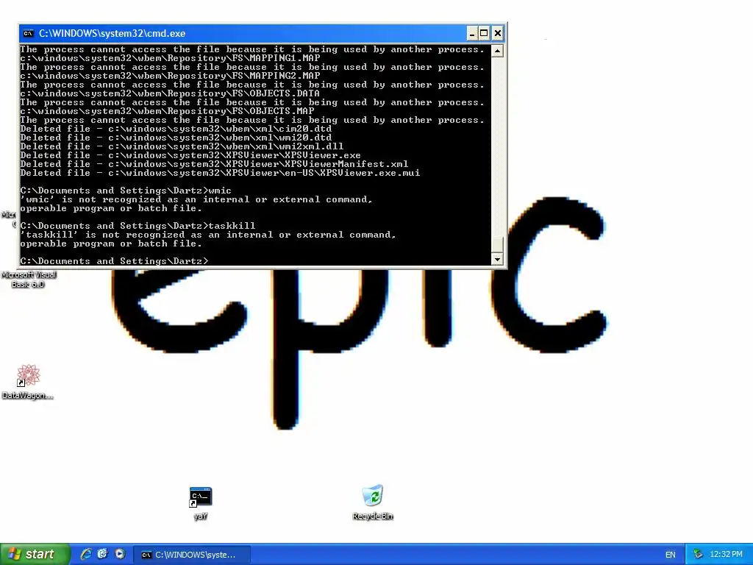Click the line ending with FS\OBJECTS.DATA
753x565 pixels.
[170, 93]
